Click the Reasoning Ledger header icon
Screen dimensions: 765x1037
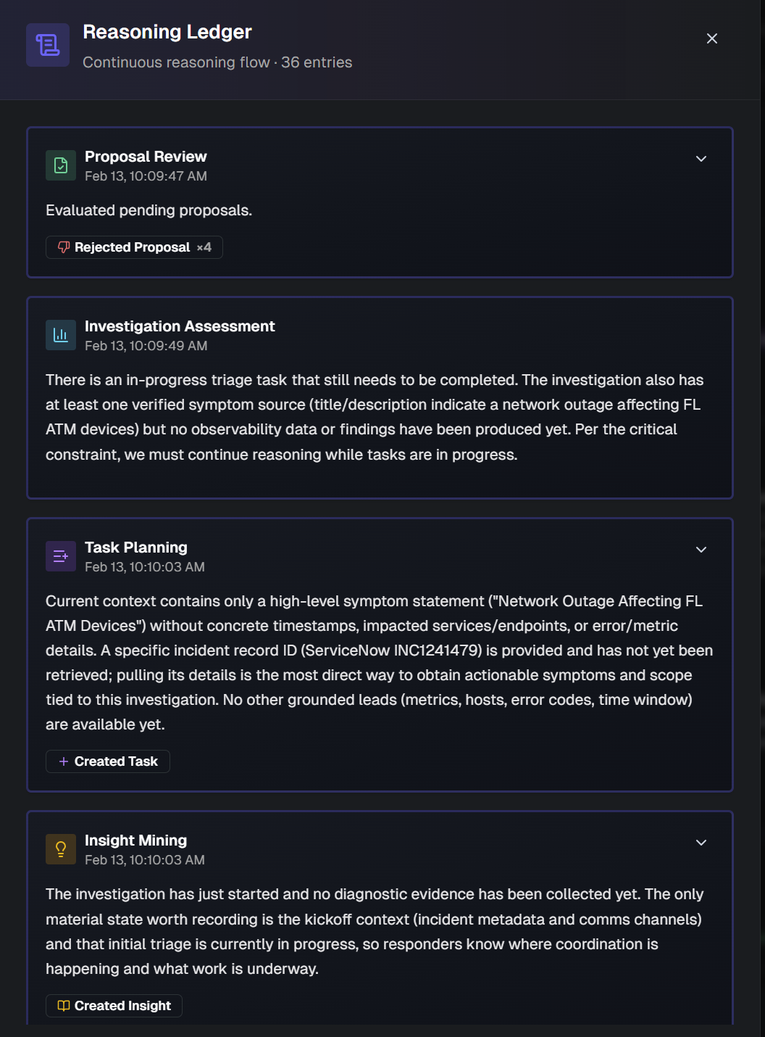[x=47, y=44]
